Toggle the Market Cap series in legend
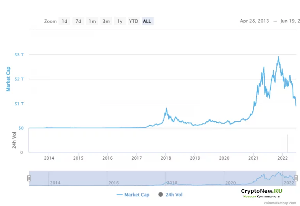Screen dimensions: 300x206 click(133, 195)
